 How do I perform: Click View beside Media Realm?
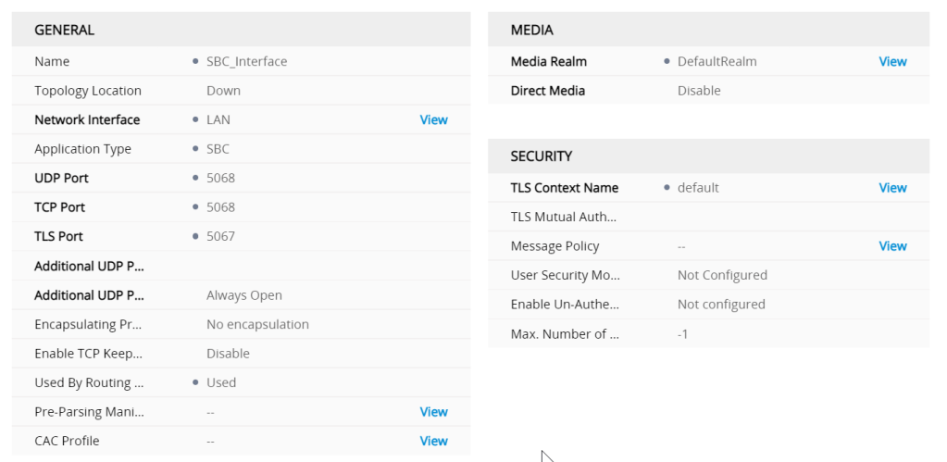click(x=892, y=61)
